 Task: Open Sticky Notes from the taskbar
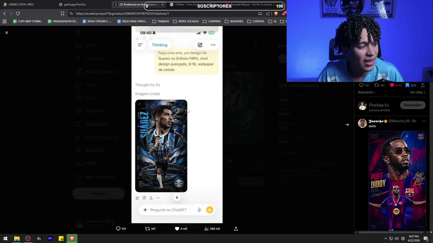coord(61,239)
